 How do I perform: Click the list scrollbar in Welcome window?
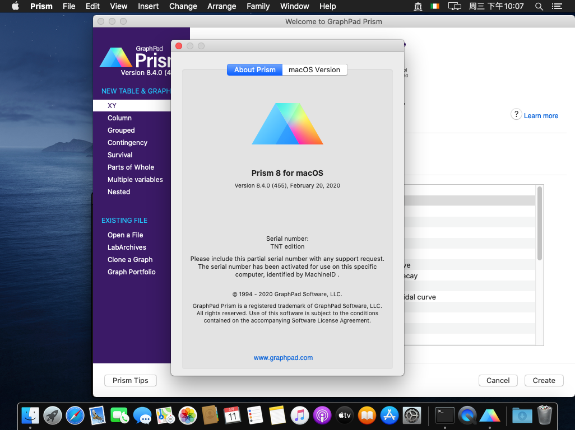(x=540, y=223)
